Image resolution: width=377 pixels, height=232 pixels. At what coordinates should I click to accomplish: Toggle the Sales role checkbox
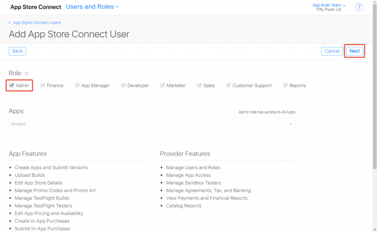[199, 85]
